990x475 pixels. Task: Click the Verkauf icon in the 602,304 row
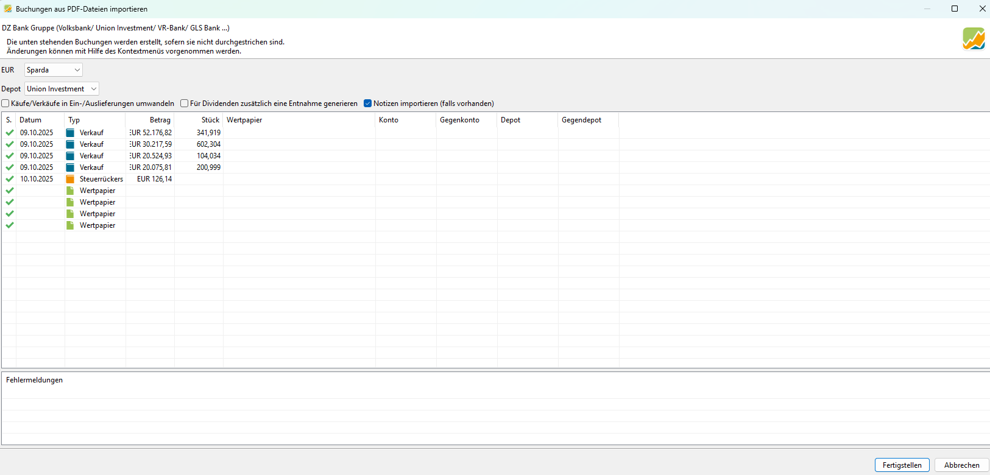click(x=70, y=144)
